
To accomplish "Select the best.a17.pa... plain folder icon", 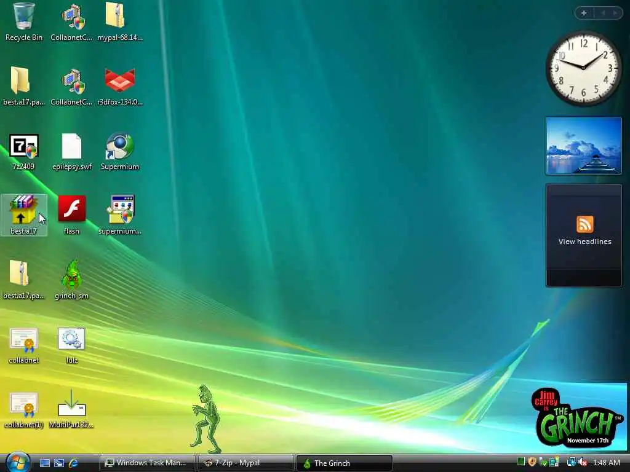I will (24, 86).
